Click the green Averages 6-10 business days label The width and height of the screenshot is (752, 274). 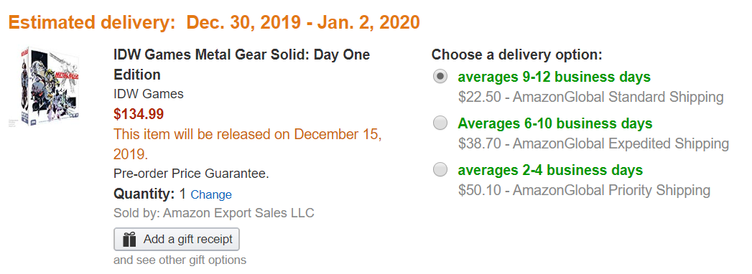555,123
